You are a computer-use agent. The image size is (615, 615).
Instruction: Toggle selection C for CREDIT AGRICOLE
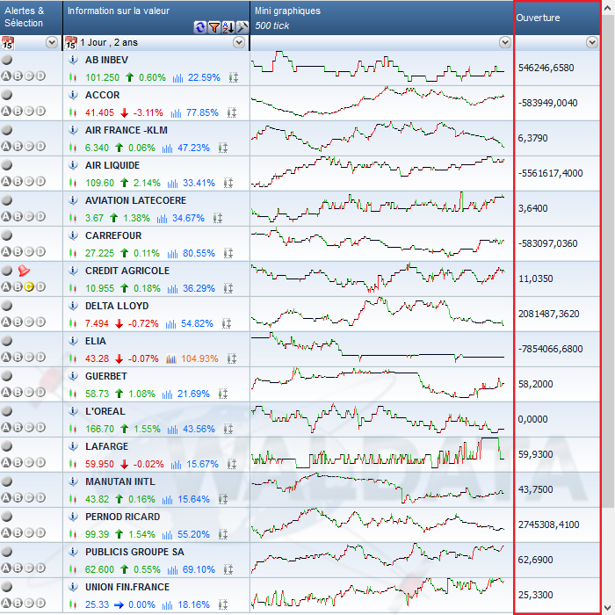29,286
